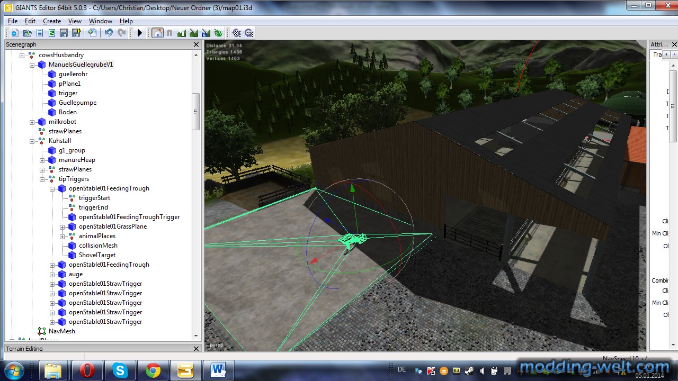The height and width of the screenshot is (381, 678).
Task: Click the Redo arrow icon
Action: (x=121, y=33)
